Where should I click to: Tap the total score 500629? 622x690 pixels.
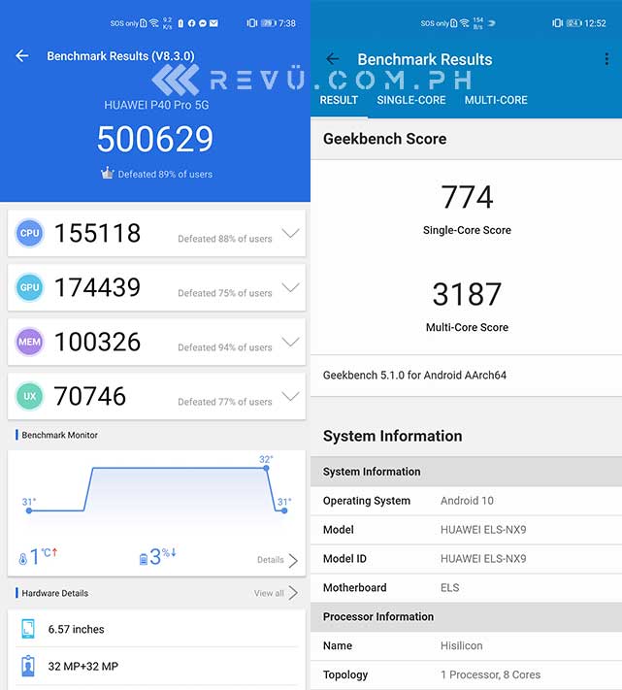[x=155, y=139]
